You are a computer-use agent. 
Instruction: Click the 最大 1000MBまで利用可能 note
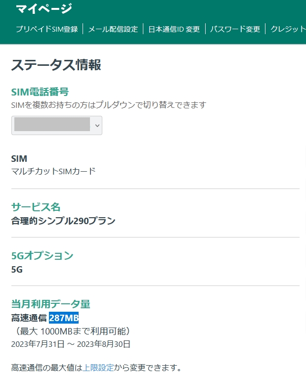pyautogui.click(x=73, y=331)
